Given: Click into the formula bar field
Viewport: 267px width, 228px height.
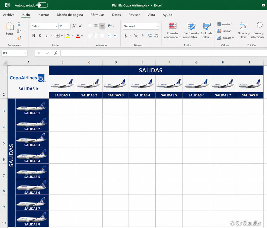Looking at the screenshot, I should coord(164,53).
